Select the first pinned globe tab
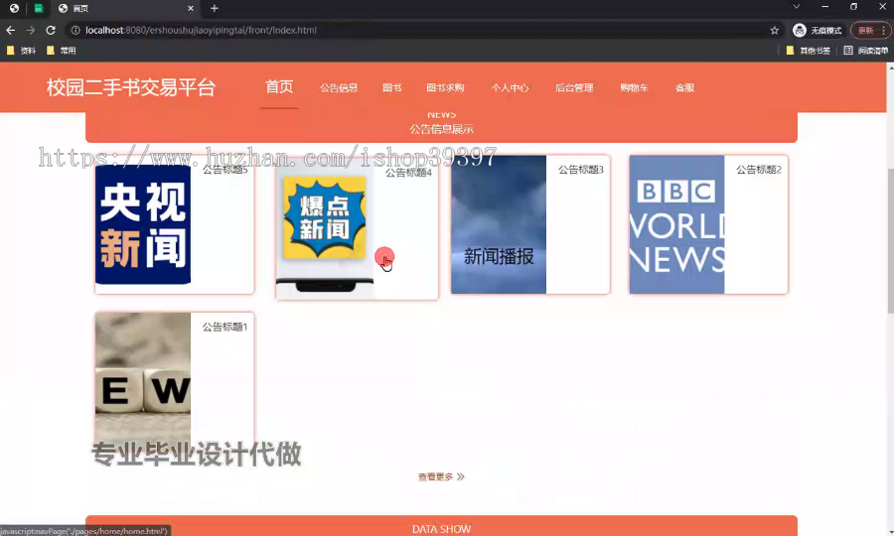894x536 pixels. point(14,8)
